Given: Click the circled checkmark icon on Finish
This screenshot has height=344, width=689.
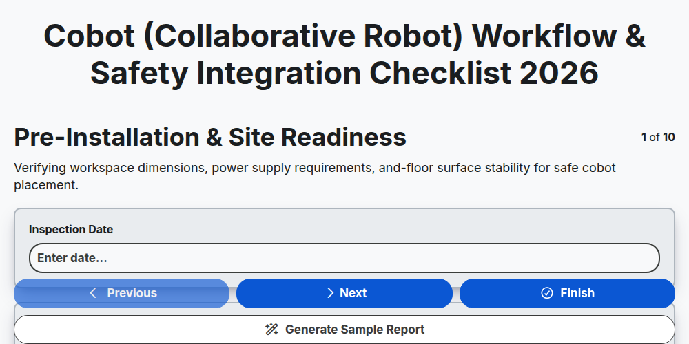Looking at the screenshot, I should click(547, 293).
